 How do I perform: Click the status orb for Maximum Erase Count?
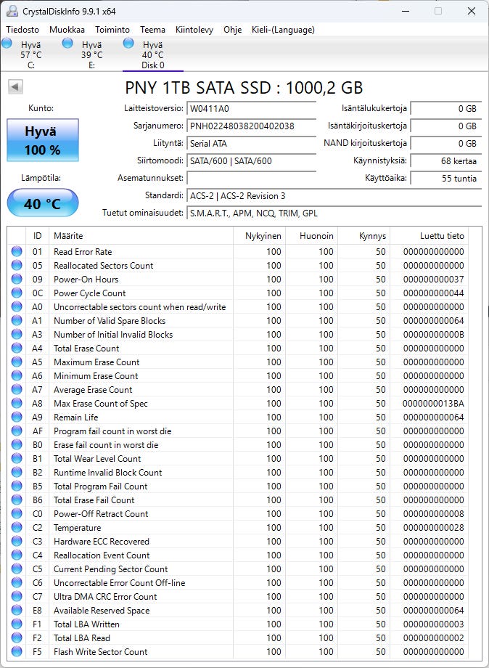17,362
